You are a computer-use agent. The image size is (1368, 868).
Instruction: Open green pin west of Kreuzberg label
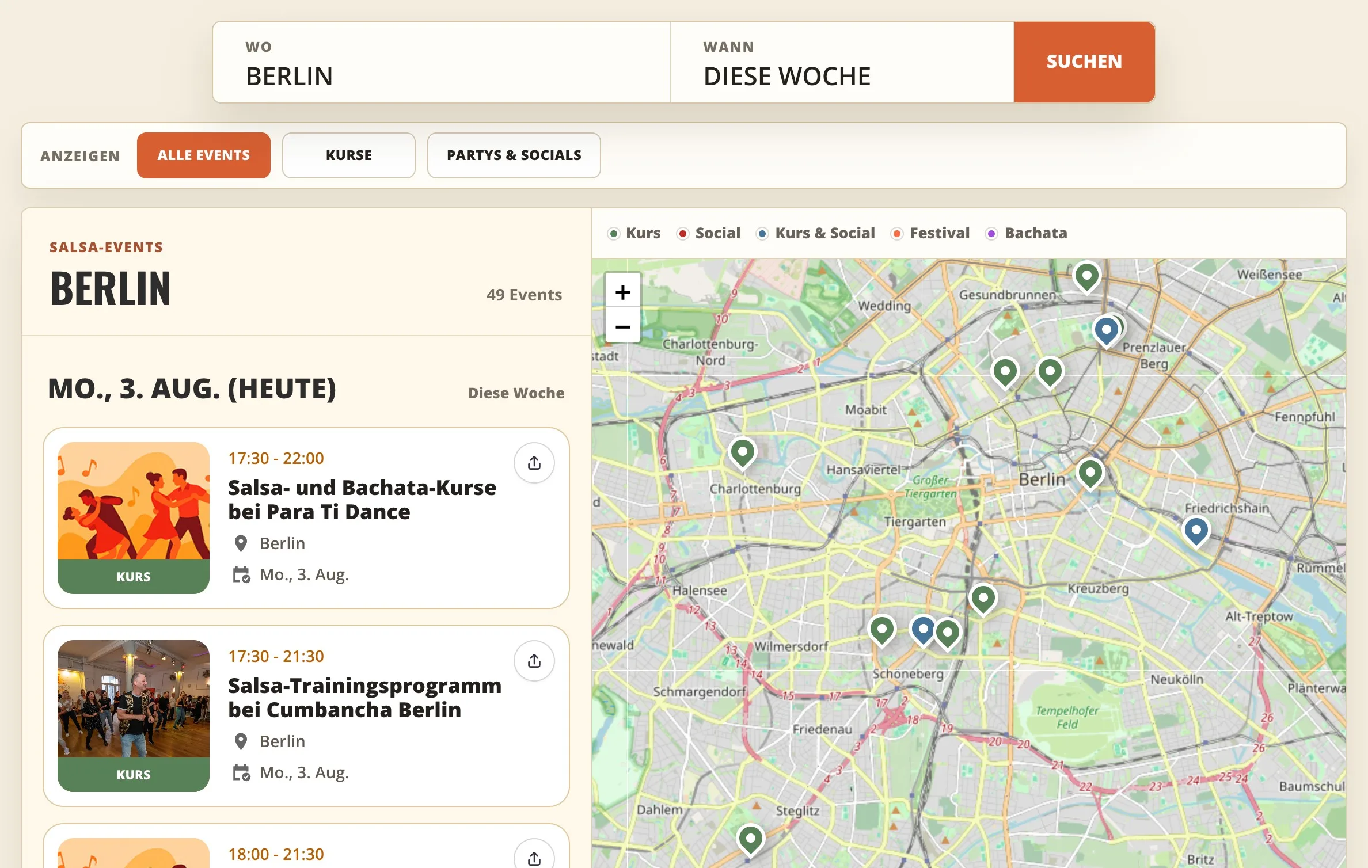(x=983, y=599)
